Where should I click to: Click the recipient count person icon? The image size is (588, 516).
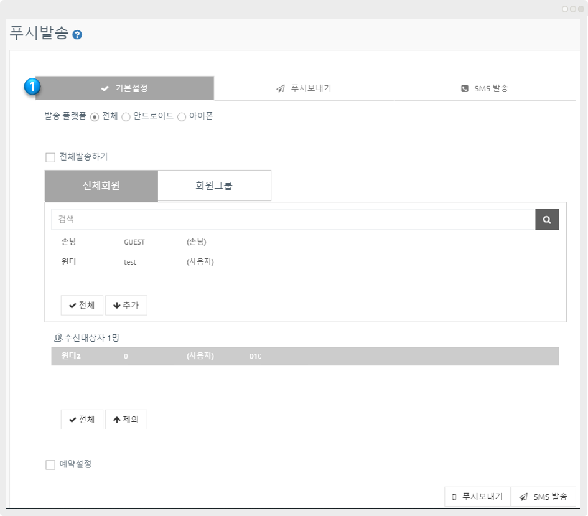[58, 338]
